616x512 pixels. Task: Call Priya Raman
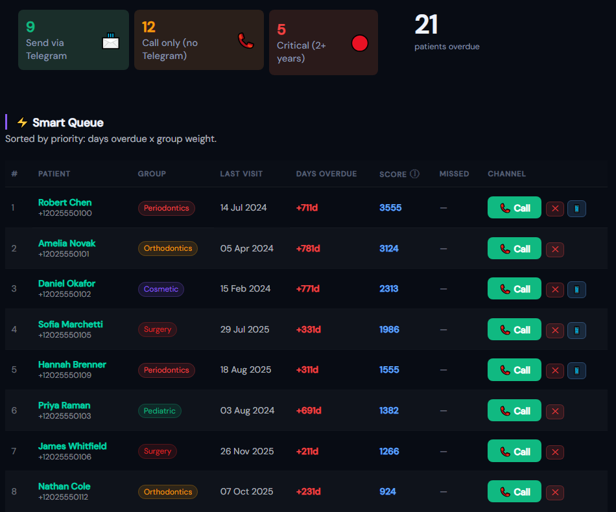click(514, 410)
